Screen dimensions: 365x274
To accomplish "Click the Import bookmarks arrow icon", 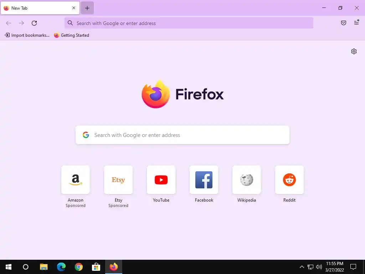I will tap(7, 35).
